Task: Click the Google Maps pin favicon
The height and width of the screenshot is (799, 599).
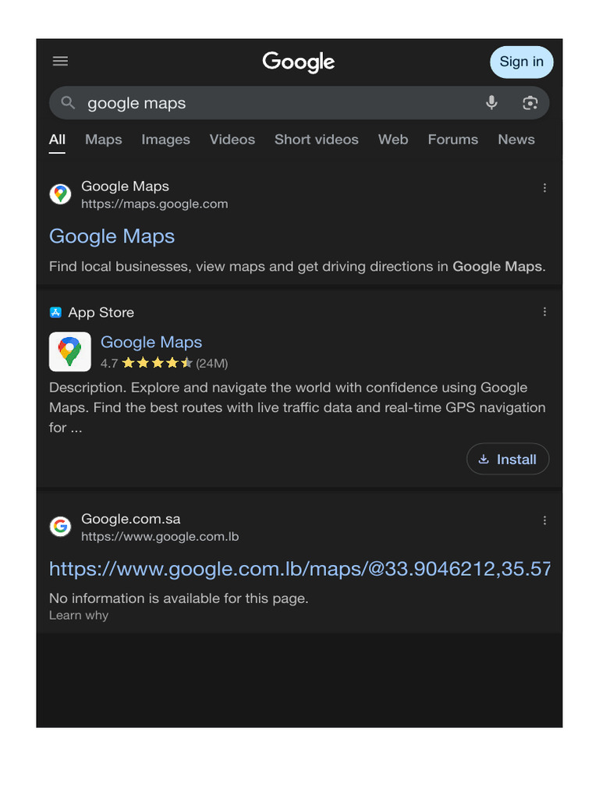Action: pyautogui.click(x=60, y=194)
